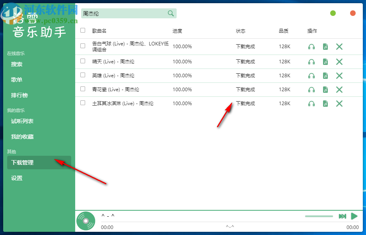Click the 品质 column header

pyautogui.click(x=283, y=31)
